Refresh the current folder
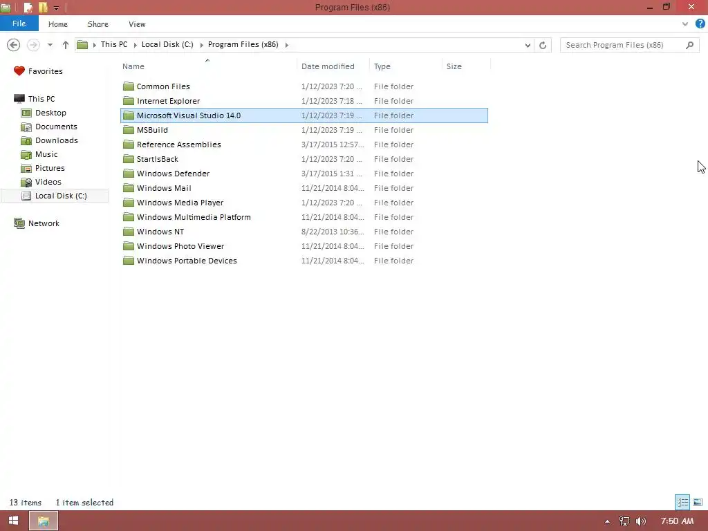This screenshot has height=531, width=708. (543, 45)
